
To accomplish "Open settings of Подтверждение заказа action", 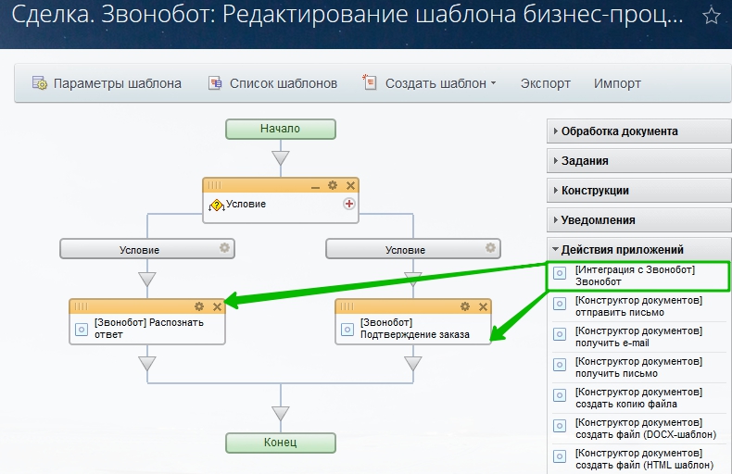I will coord(465,306).
